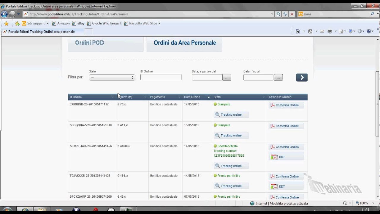This screenshot has width=380, height=214.
Task: Download the DDT document for SUMZLJAX
Action: 286,157
